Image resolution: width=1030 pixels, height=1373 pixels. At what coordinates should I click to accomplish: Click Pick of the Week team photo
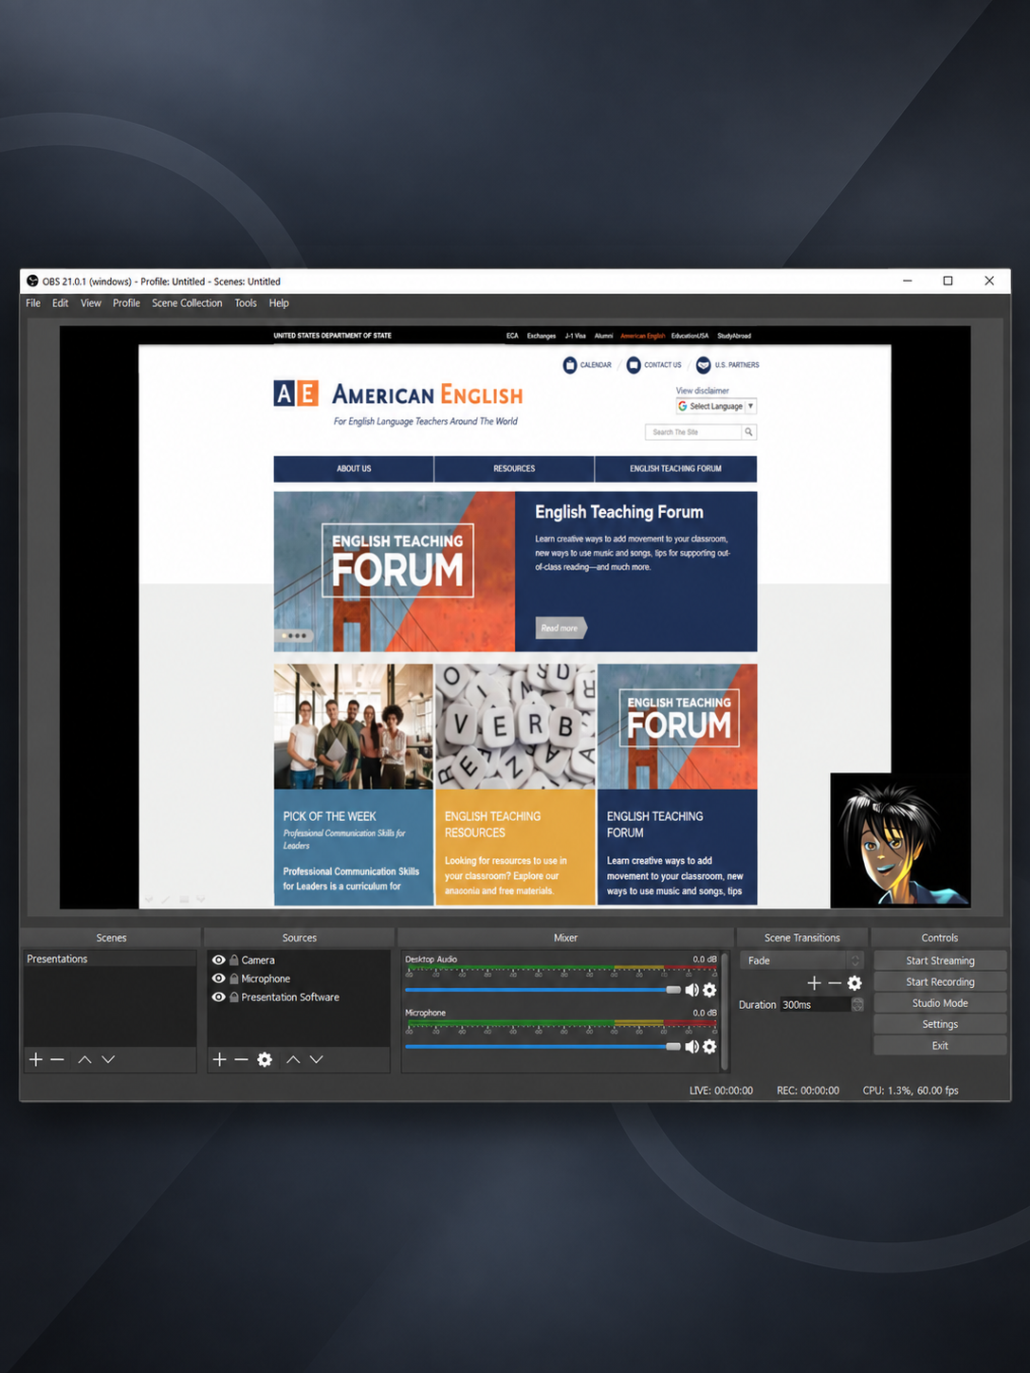click(x=353, y=726)
